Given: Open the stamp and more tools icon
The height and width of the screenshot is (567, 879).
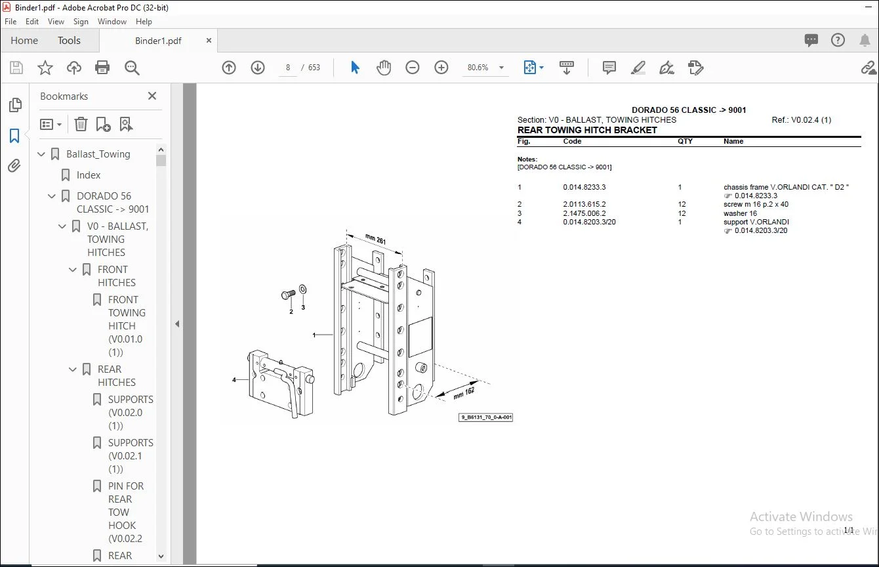Looking at the screenshot, I should tap(696, 68).
